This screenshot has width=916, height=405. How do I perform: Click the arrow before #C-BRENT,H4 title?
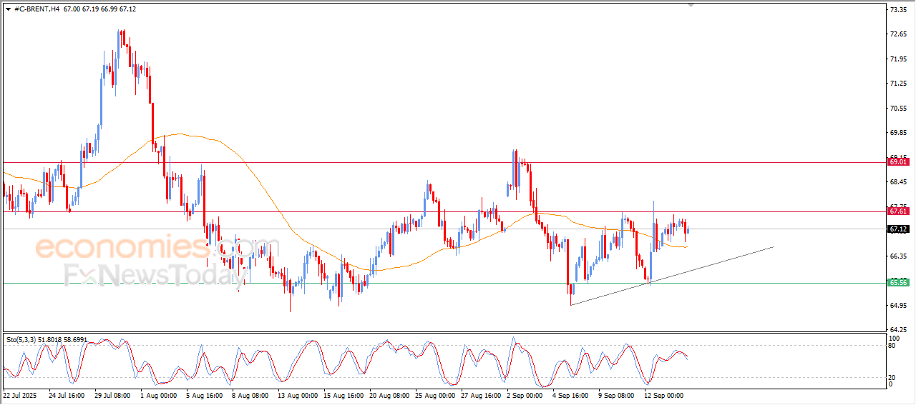pyautogui.click(x=8, y=9)
